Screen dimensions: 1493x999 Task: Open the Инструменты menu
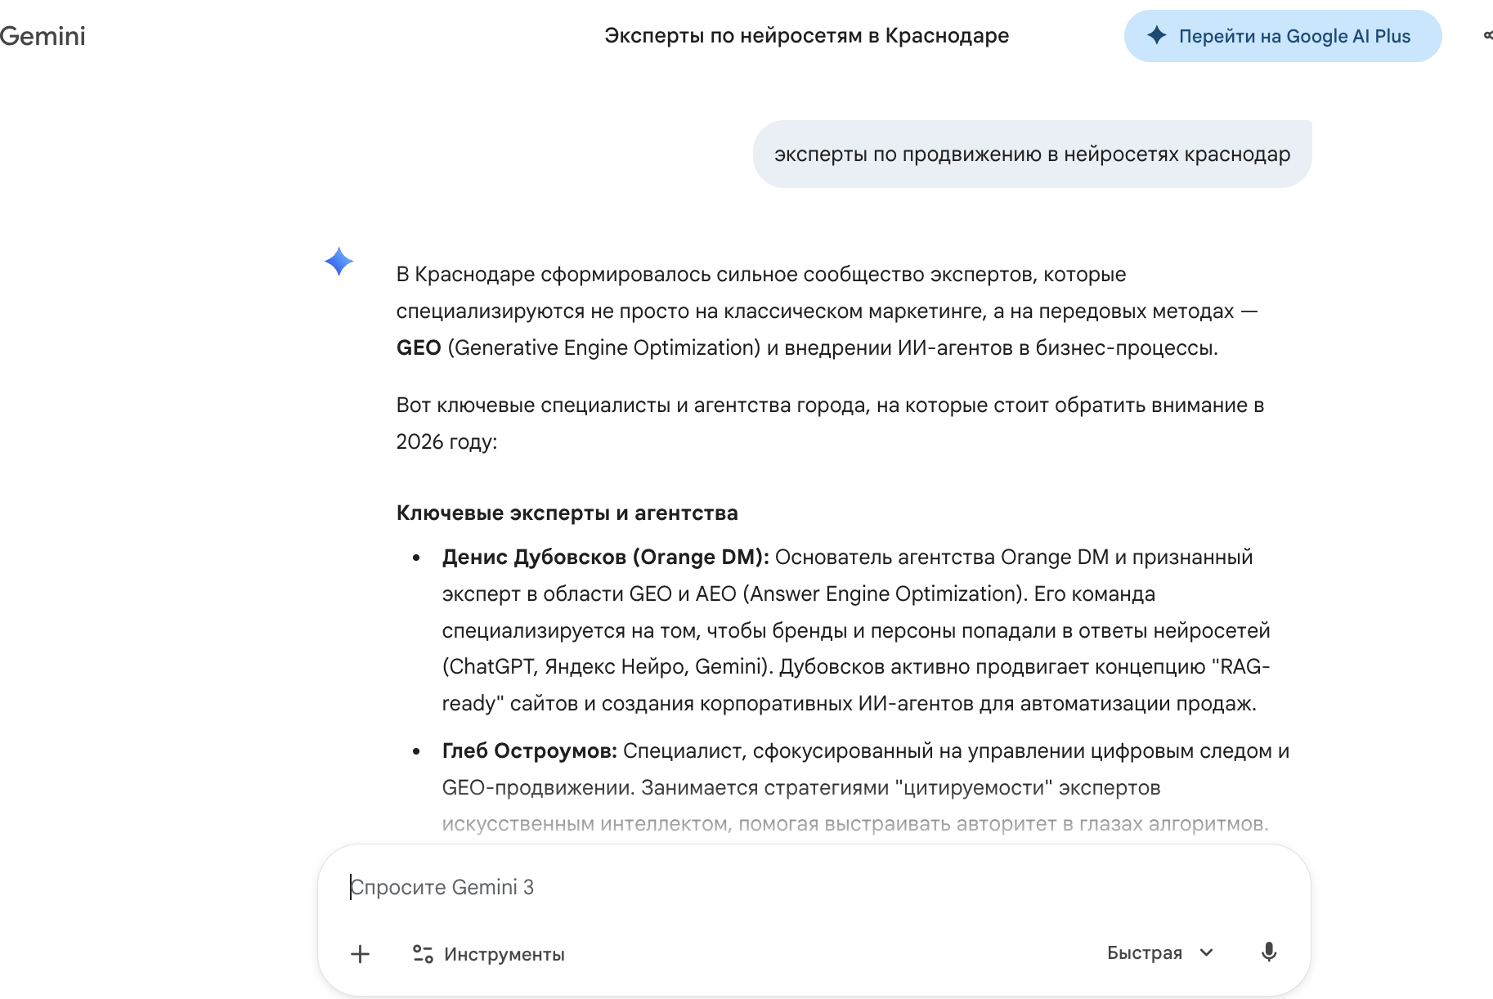point(504,954)
